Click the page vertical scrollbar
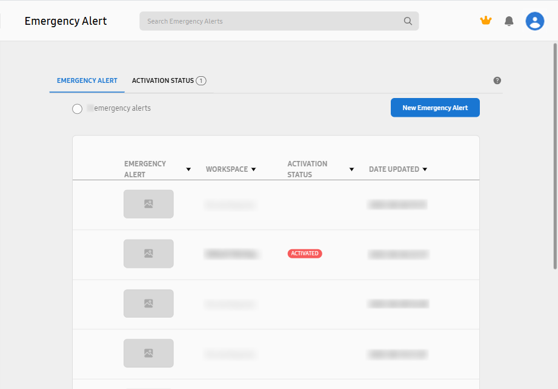Viewport: 558px width, 389px height. (555, 156)
